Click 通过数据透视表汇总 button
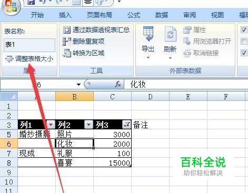 tap(96, 30)
